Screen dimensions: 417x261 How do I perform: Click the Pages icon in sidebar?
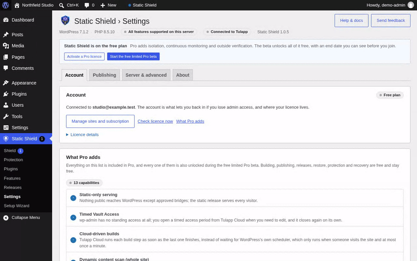[6, 57]
